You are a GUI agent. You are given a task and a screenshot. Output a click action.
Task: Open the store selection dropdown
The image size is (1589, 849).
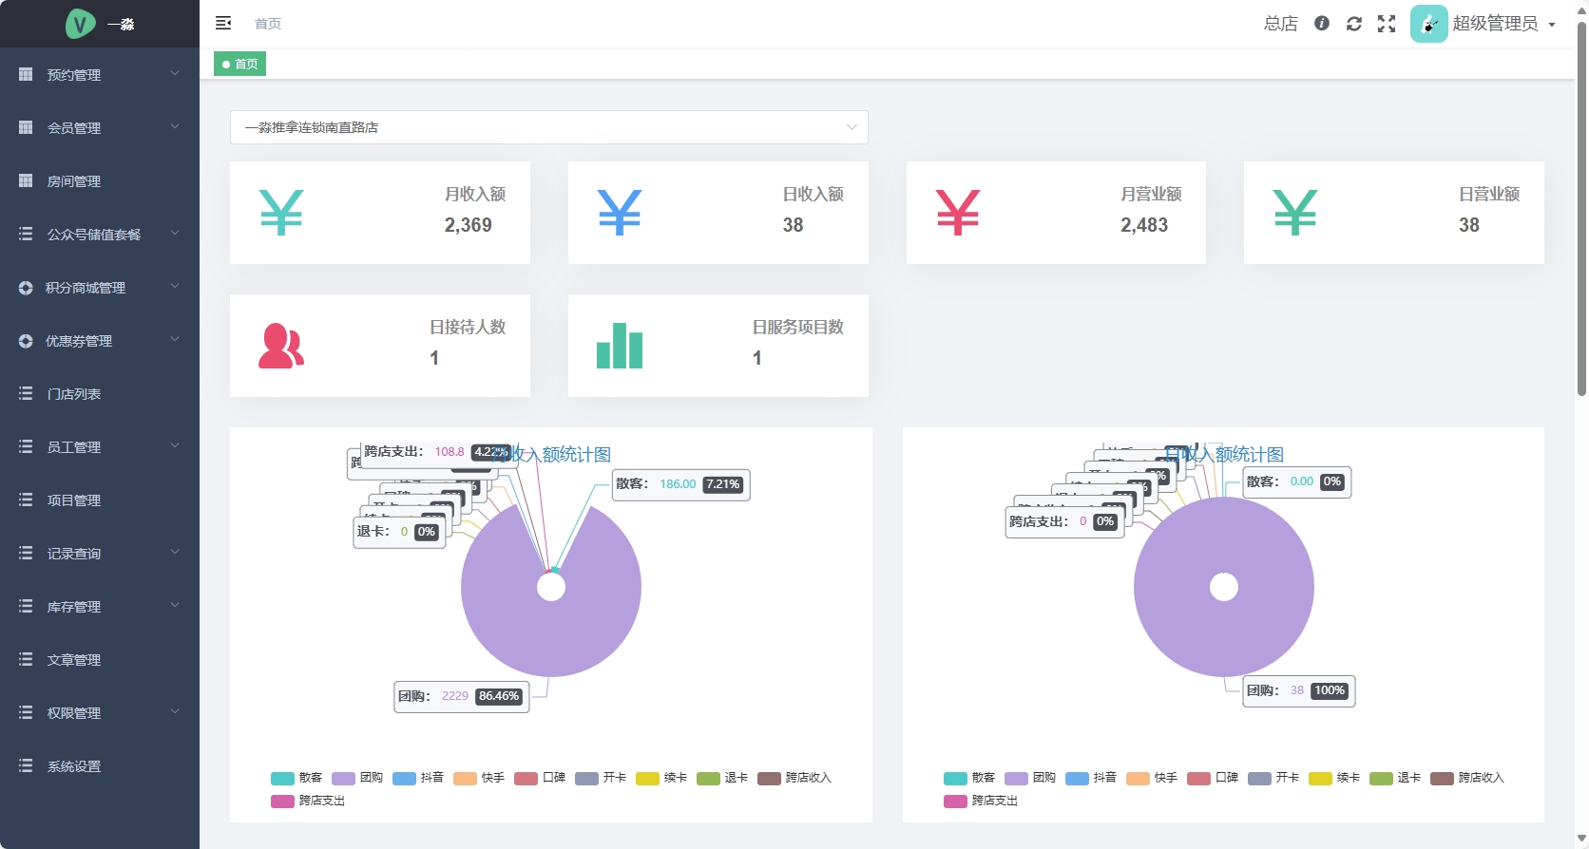click(548, 127)
